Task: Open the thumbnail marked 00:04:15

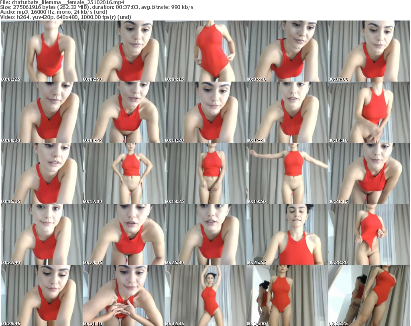Action: 205,51
